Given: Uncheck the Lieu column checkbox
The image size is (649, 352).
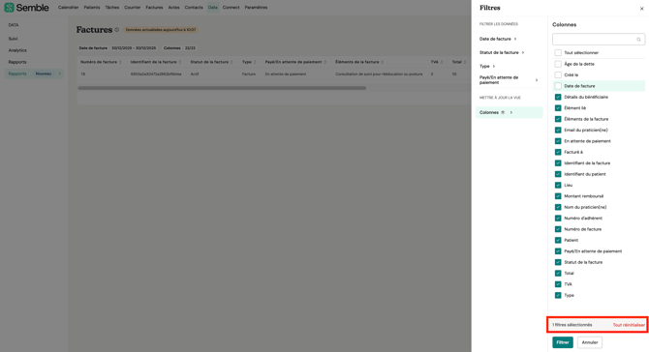Looking at the screenshot, I should click(558, 185).
